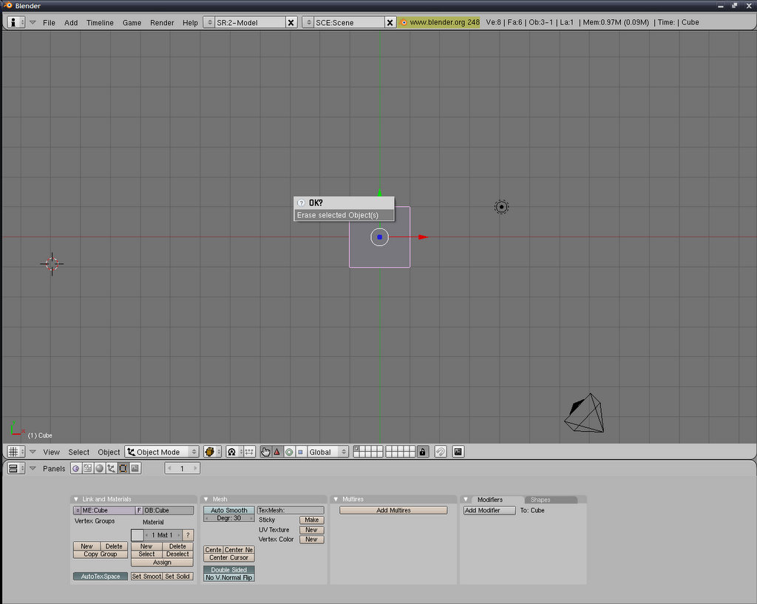Open the Global orientation dropdown
The width and height of the screenshot is (757, 604).
pos(327,452)
